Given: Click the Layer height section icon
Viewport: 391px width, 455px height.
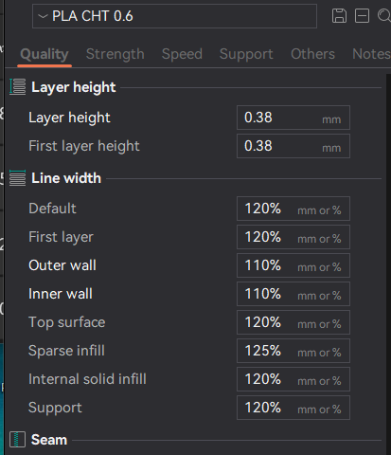Looking at the screenshot, I should tap(18, 87).
